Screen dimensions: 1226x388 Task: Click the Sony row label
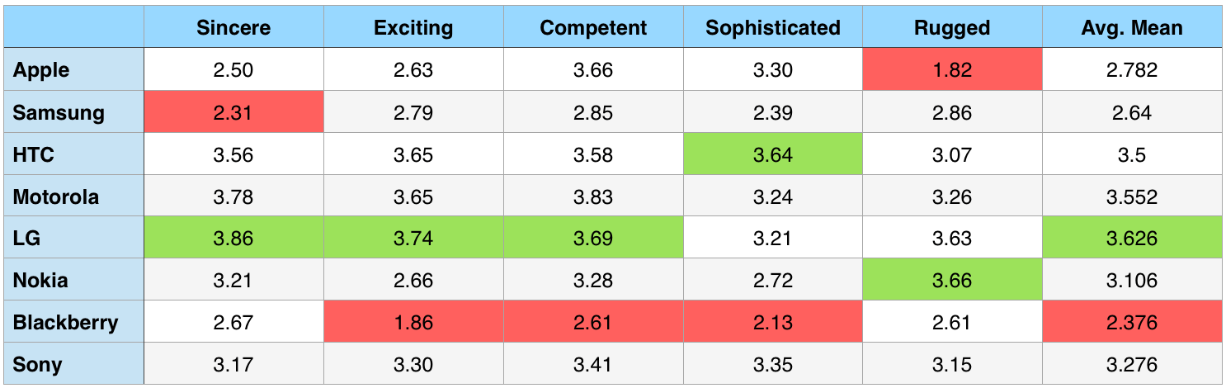[37, 365]
